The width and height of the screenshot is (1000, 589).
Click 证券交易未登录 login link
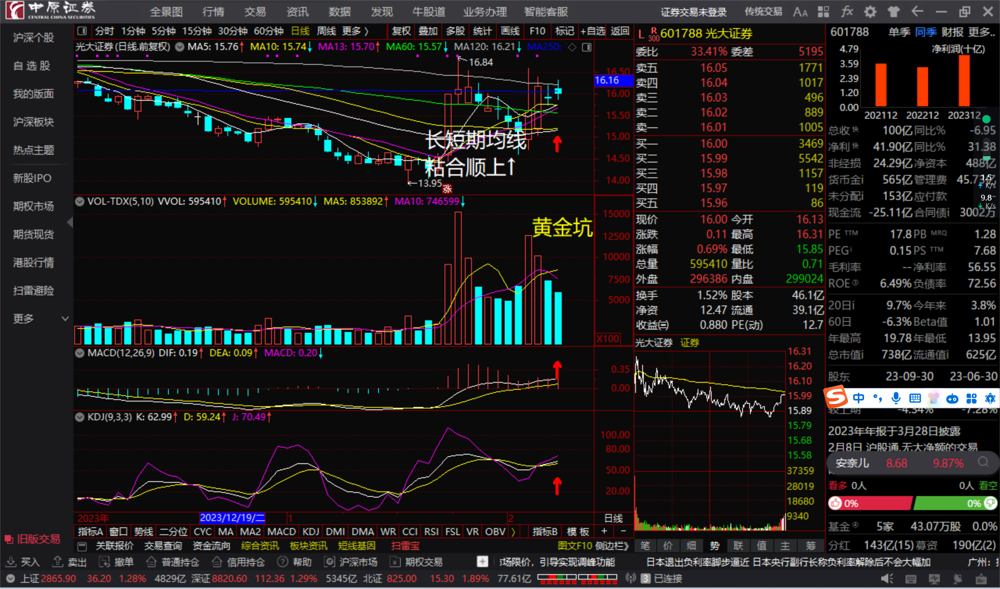693,11
